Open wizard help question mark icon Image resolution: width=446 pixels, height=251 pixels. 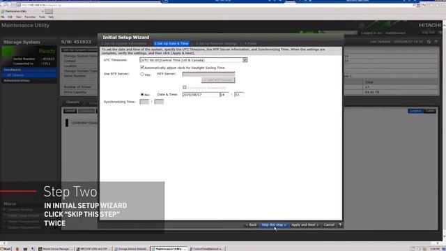340,225
